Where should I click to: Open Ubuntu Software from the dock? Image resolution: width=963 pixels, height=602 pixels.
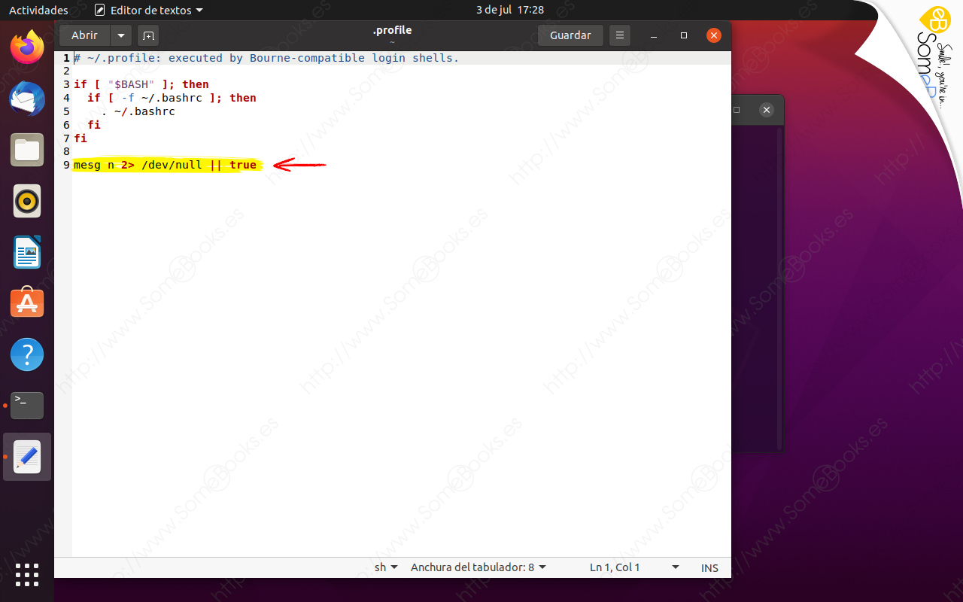pos(27,303)
